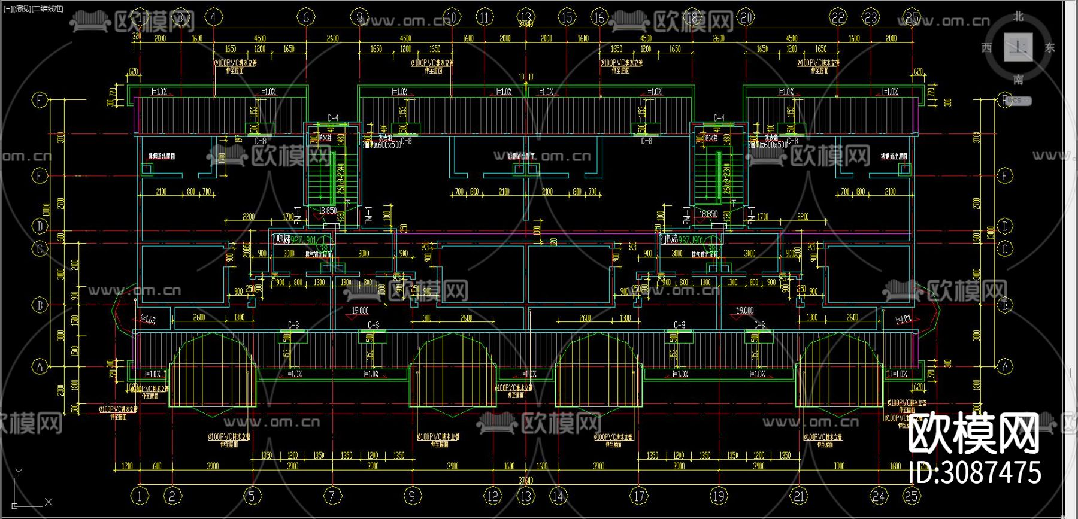Image resolution: width=1078 pixels, height=519 pixels.
Task: Select axis bubble F on the left side
Action: pyautogui.click(x=40, y=99)
